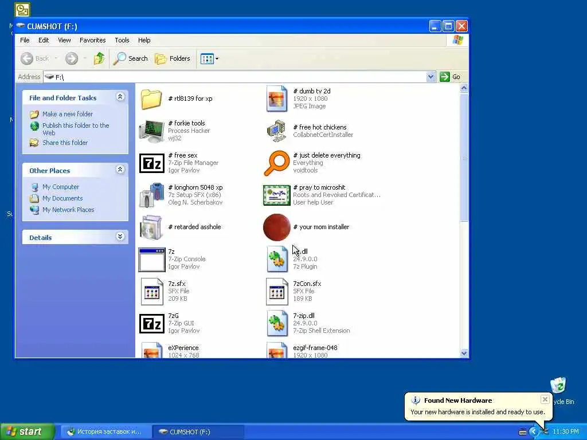
Task: Select the 7-zip.dll Shell Extension icon
Action: coord(277,324)
